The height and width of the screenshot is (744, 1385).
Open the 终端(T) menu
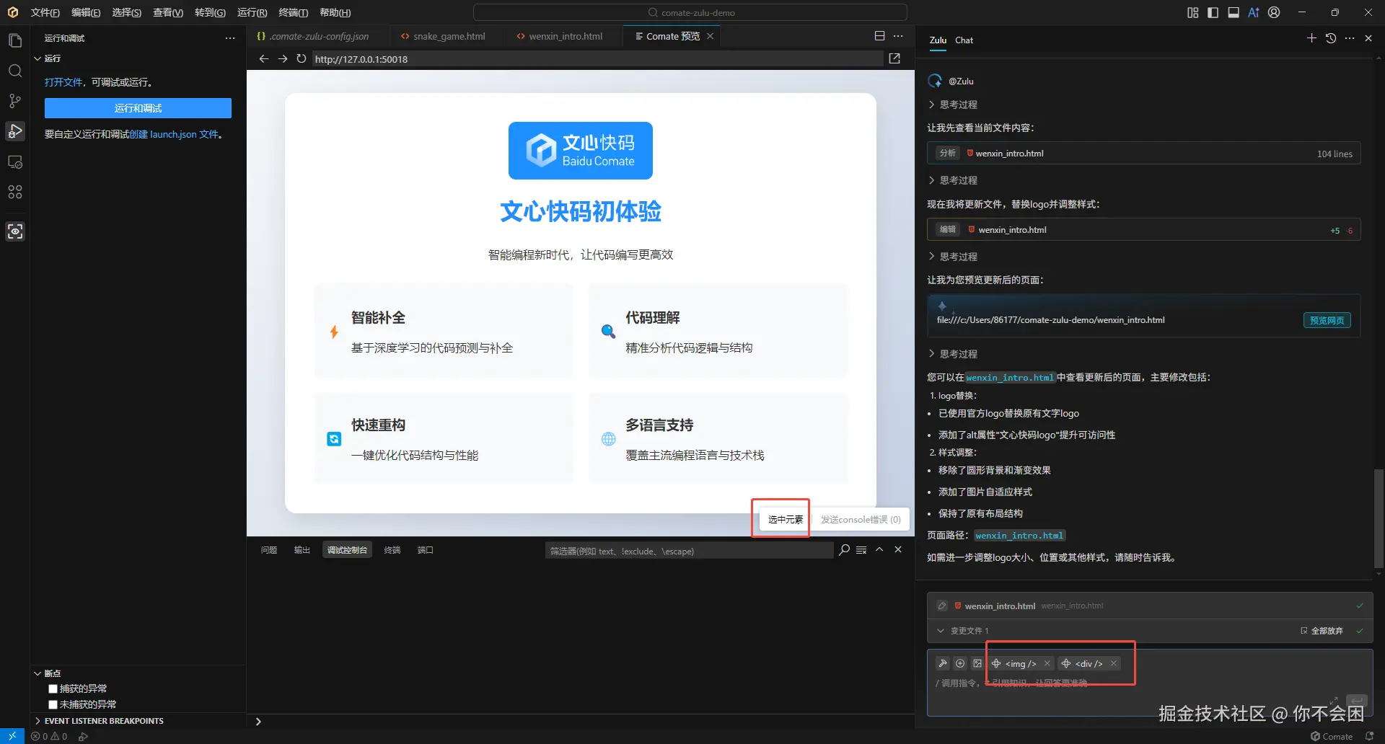tap(293, 12)
